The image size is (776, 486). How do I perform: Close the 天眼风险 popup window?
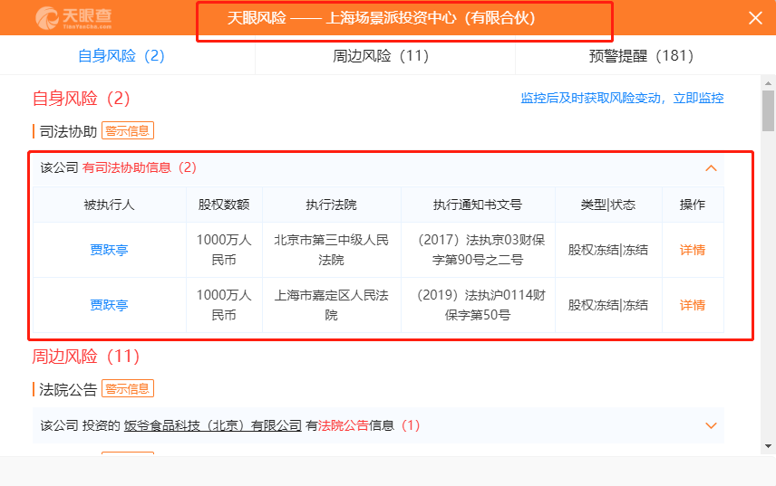(754, 17)
